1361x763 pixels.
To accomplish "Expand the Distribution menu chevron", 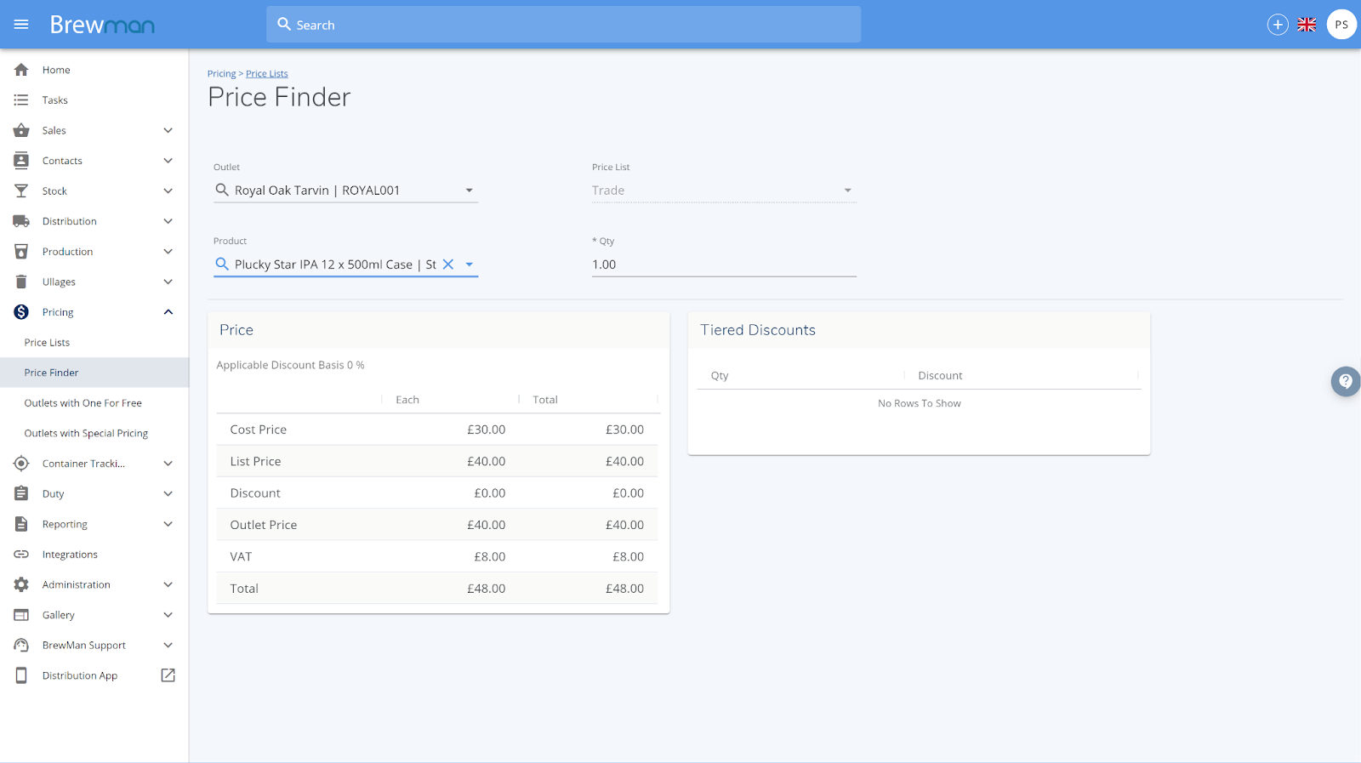I will (x=168, y=221).
